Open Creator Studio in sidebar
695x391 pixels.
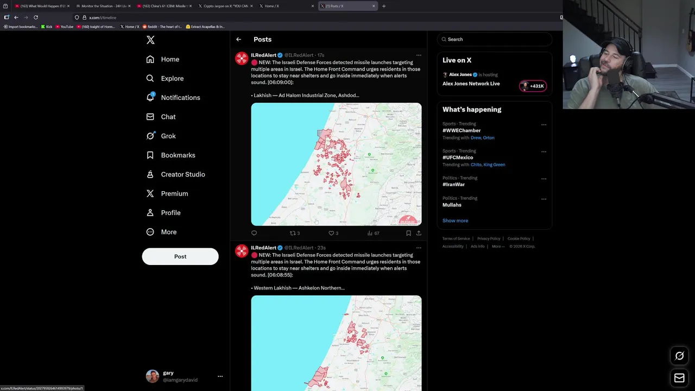[x=175, y=174]
